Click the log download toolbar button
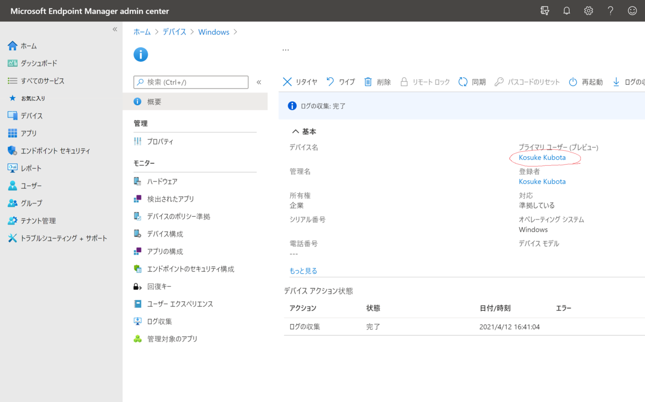This screenshot has height=402, width=645. tap(628, 82)
